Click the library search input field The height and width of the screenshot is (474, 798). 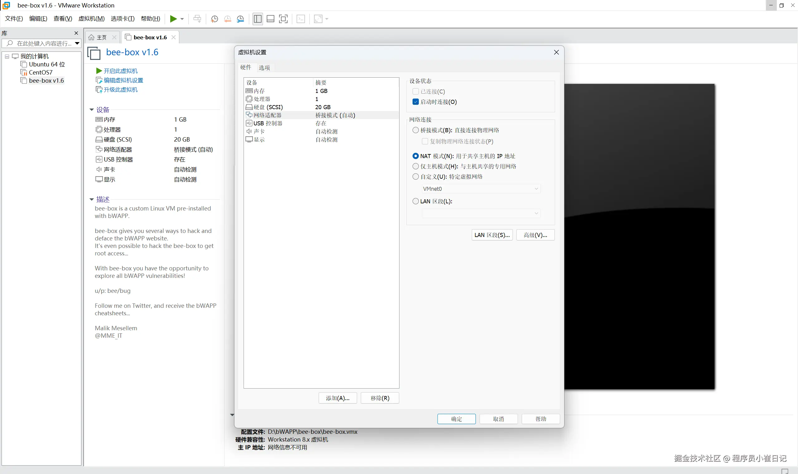(x=43, y=43)
